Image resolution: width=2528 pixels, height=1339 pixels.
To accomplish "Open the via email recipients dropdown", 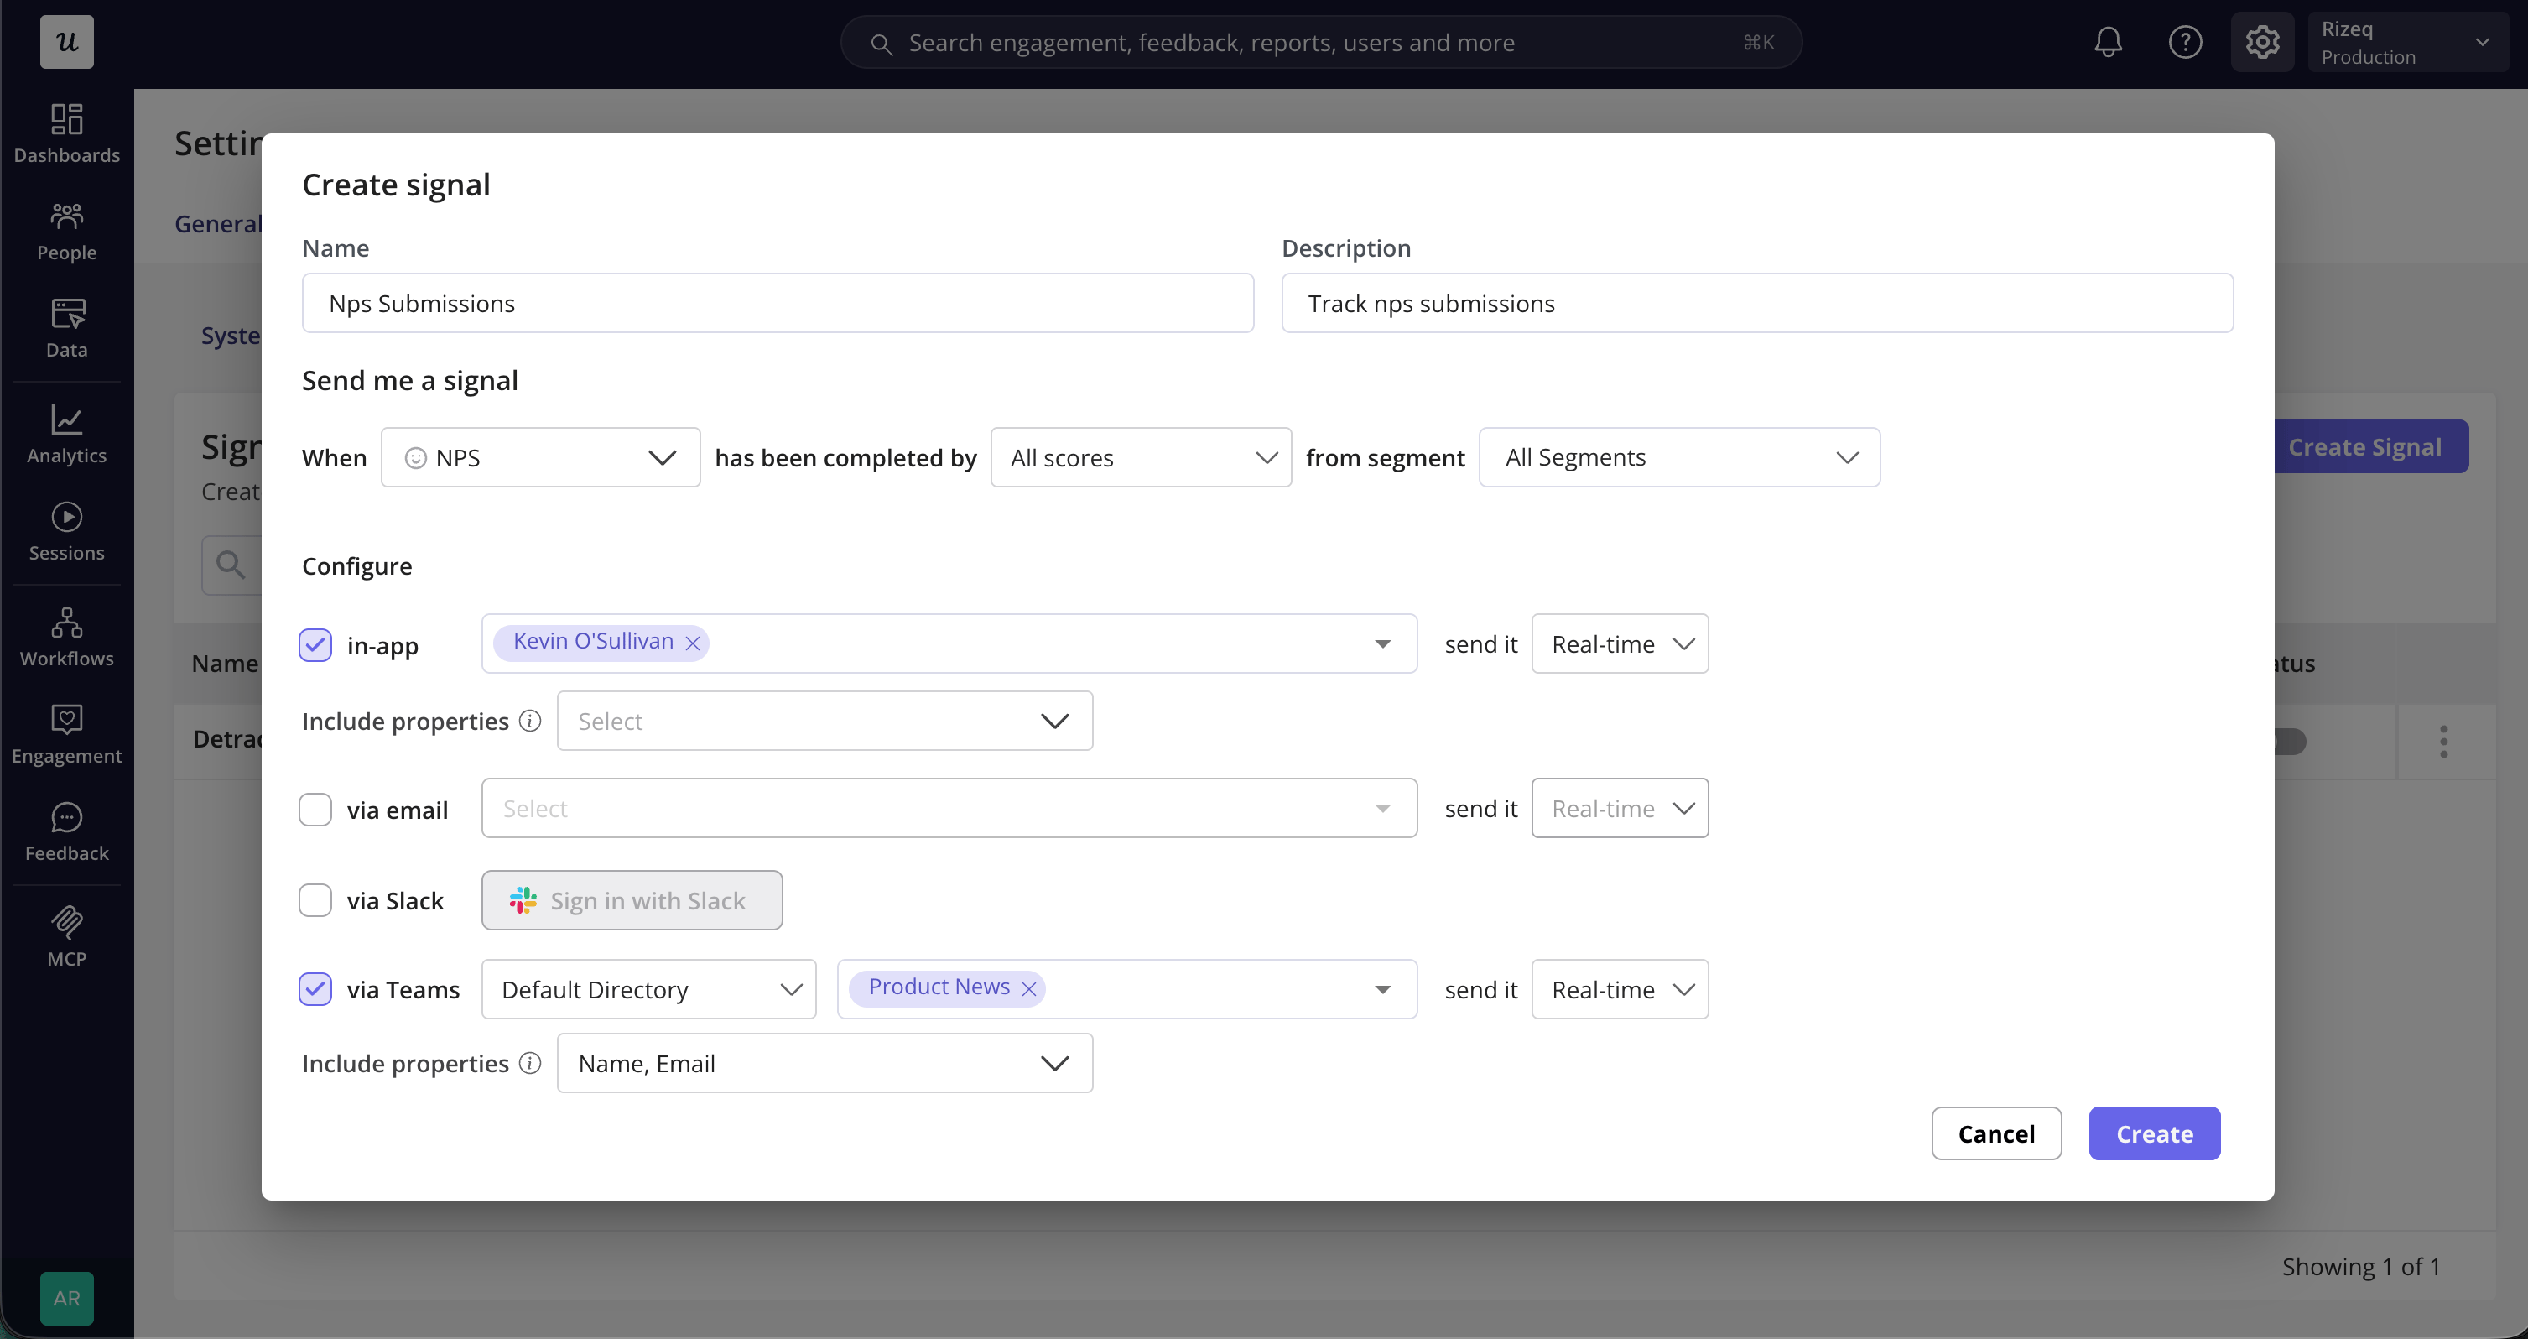I will 949,809.
